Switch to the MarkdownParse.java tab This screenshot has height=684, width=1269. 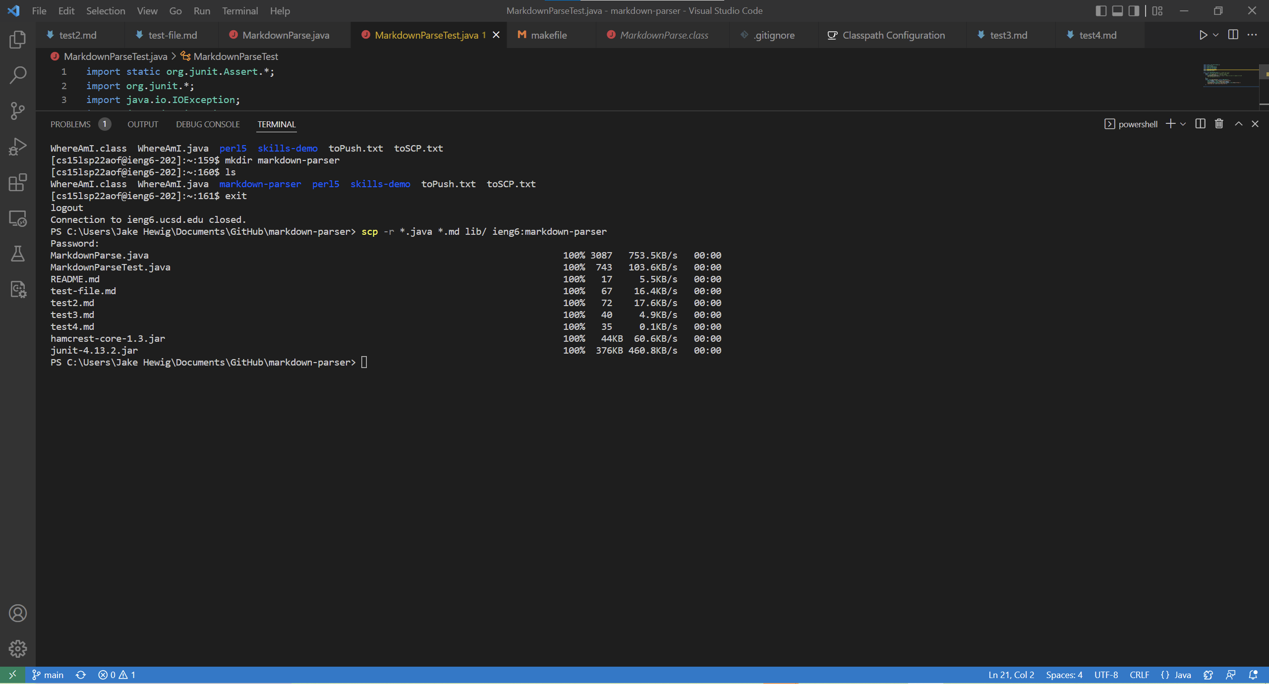click(x=285, y=35)
